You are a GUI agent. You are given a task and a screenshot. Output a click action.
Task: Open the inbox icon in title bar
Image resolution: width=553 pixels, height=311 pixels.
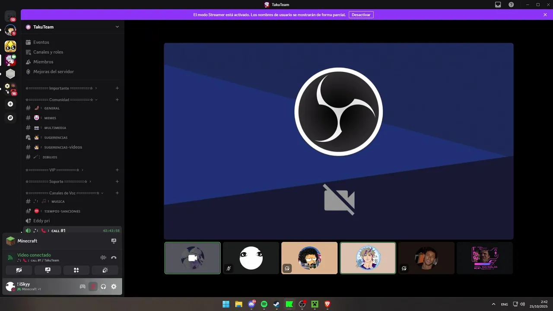coord(498,4)
